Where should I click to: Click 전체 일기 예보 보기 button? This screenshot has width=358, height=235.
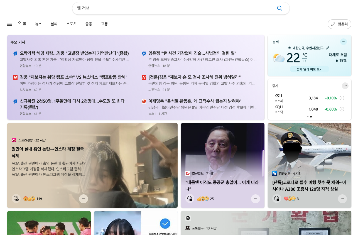[x=309, y=69]
